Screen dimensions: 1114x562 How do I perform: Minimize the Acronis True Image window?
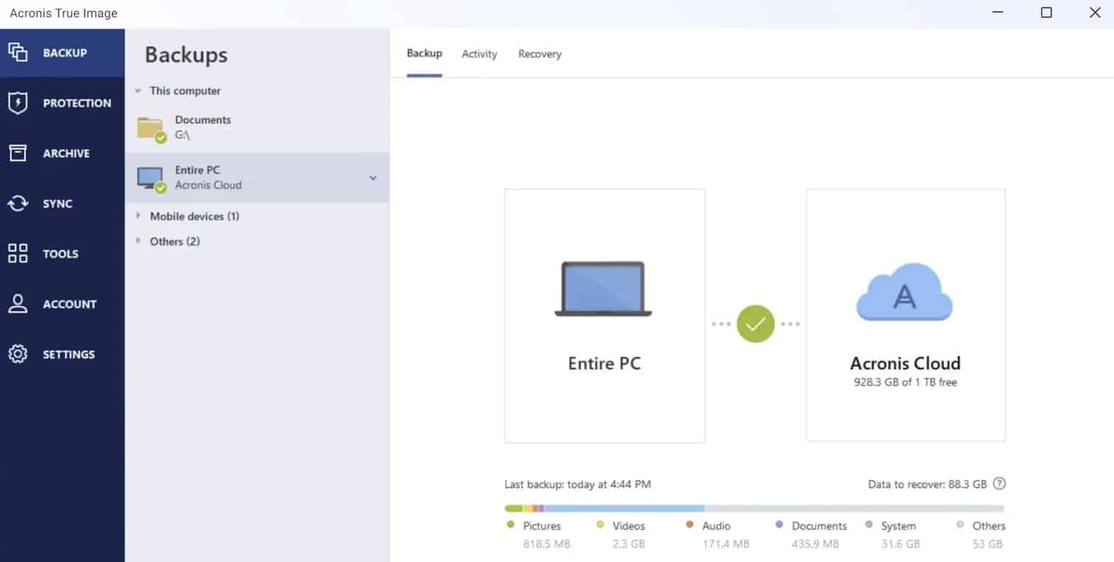click(998, 12)
